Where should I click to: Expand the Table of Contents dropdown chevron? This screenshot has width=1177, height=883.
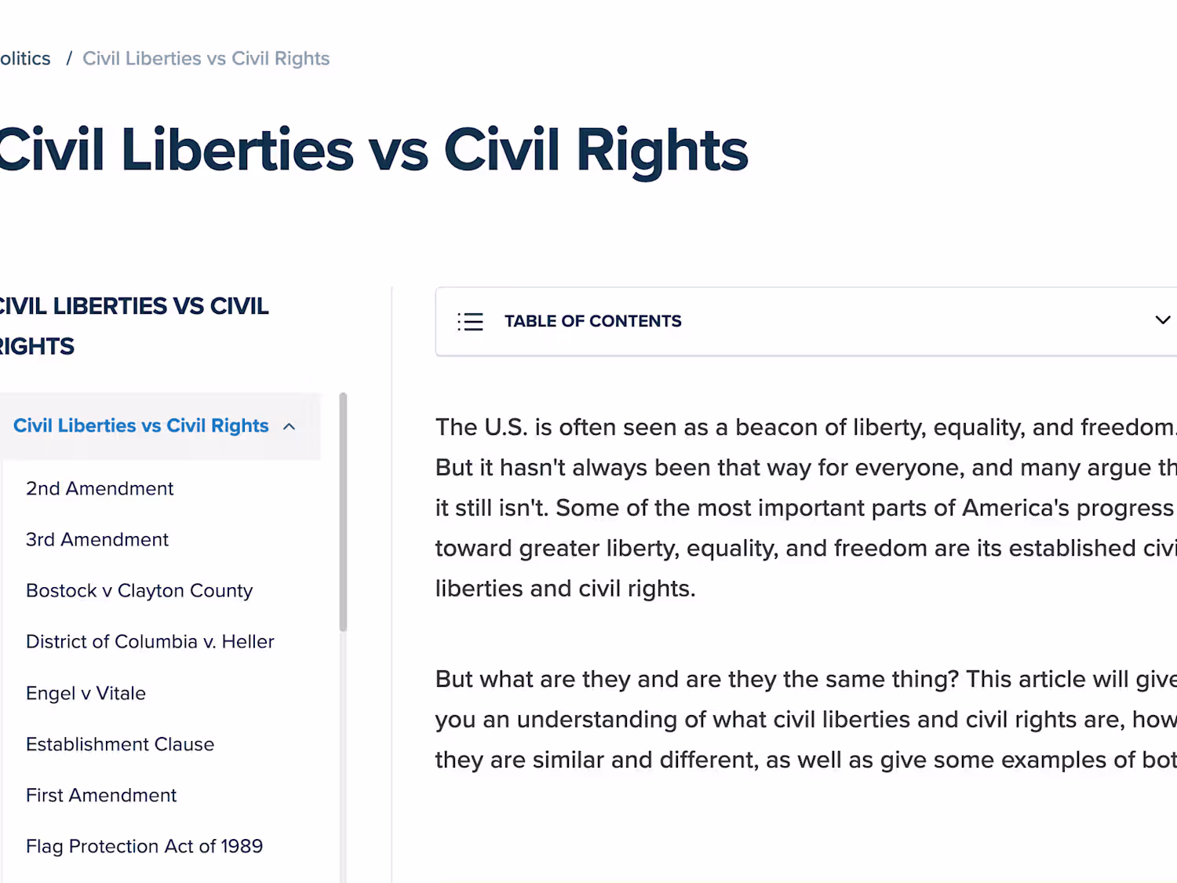pyautogui.click(x=1162, y=320)
